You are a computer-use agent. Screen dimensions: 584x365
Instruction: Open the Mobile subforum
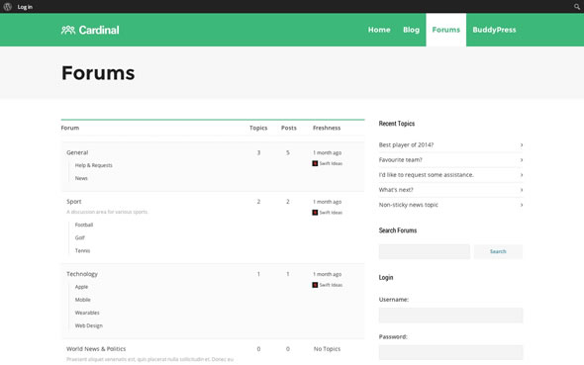tap(83, 300)
